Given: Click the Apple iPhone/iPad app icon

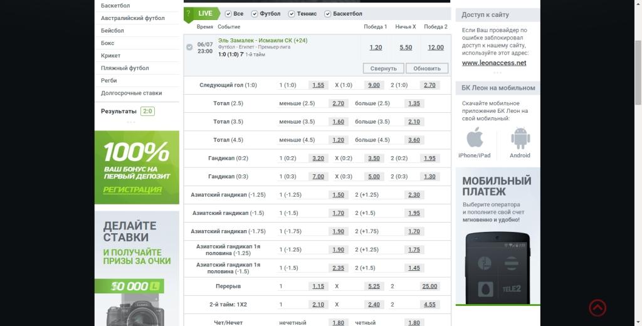Looking at the screenshot, I should [475, 137].
